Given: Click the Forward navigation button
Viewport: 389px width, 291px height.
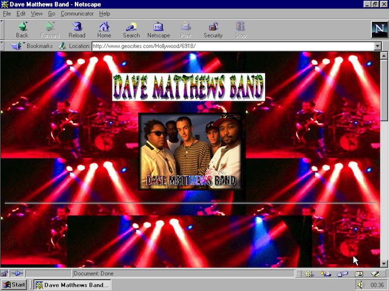Looking at the screenshot, I should click(x=50, y=30).
